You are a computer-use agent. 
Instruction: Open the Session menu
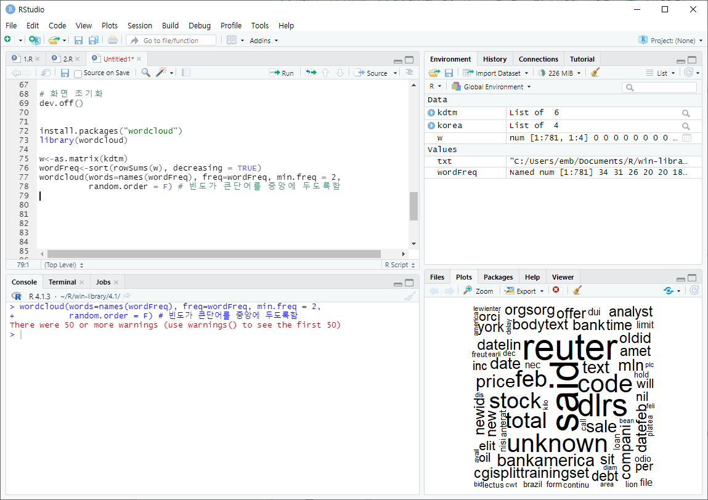[x=139, y=26]
